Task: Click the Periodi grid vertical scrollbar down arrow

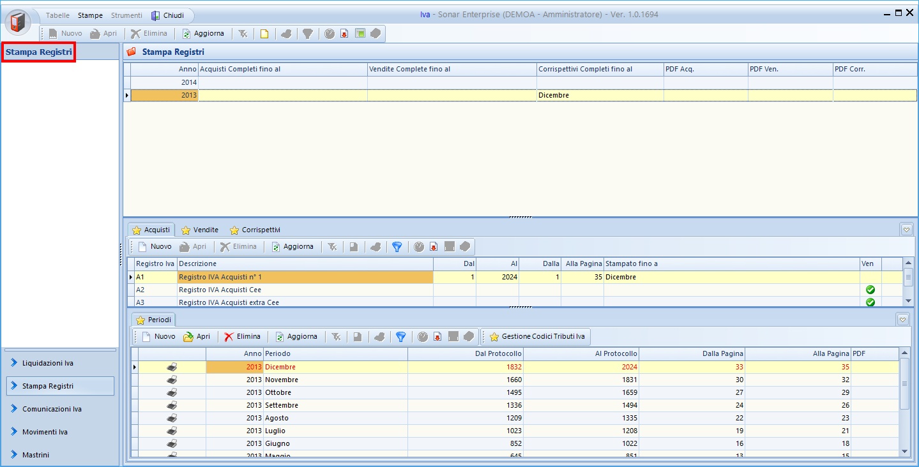Action: (904, 451)
